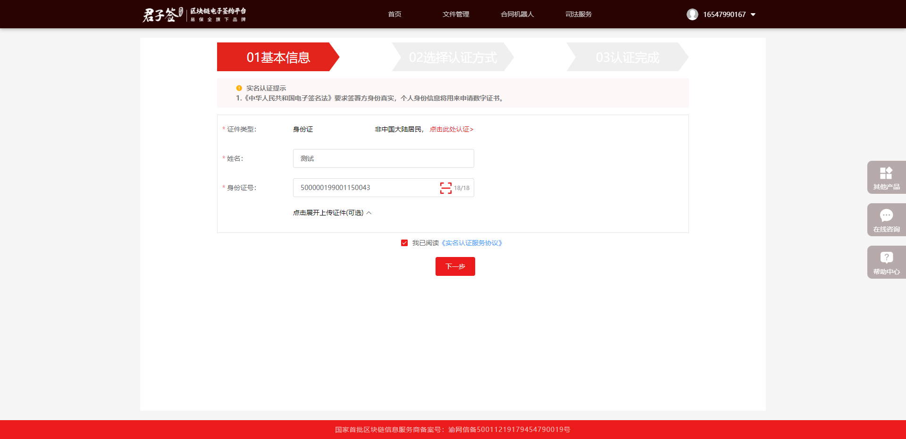906x439 pixels.
Task: Click the 姓名 input field
Action: click(x=383, y=158)
